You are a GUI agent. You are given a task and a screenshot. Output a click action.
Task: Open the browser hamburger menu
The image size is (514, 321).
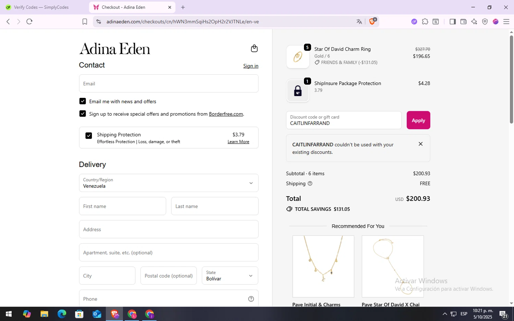506,22
